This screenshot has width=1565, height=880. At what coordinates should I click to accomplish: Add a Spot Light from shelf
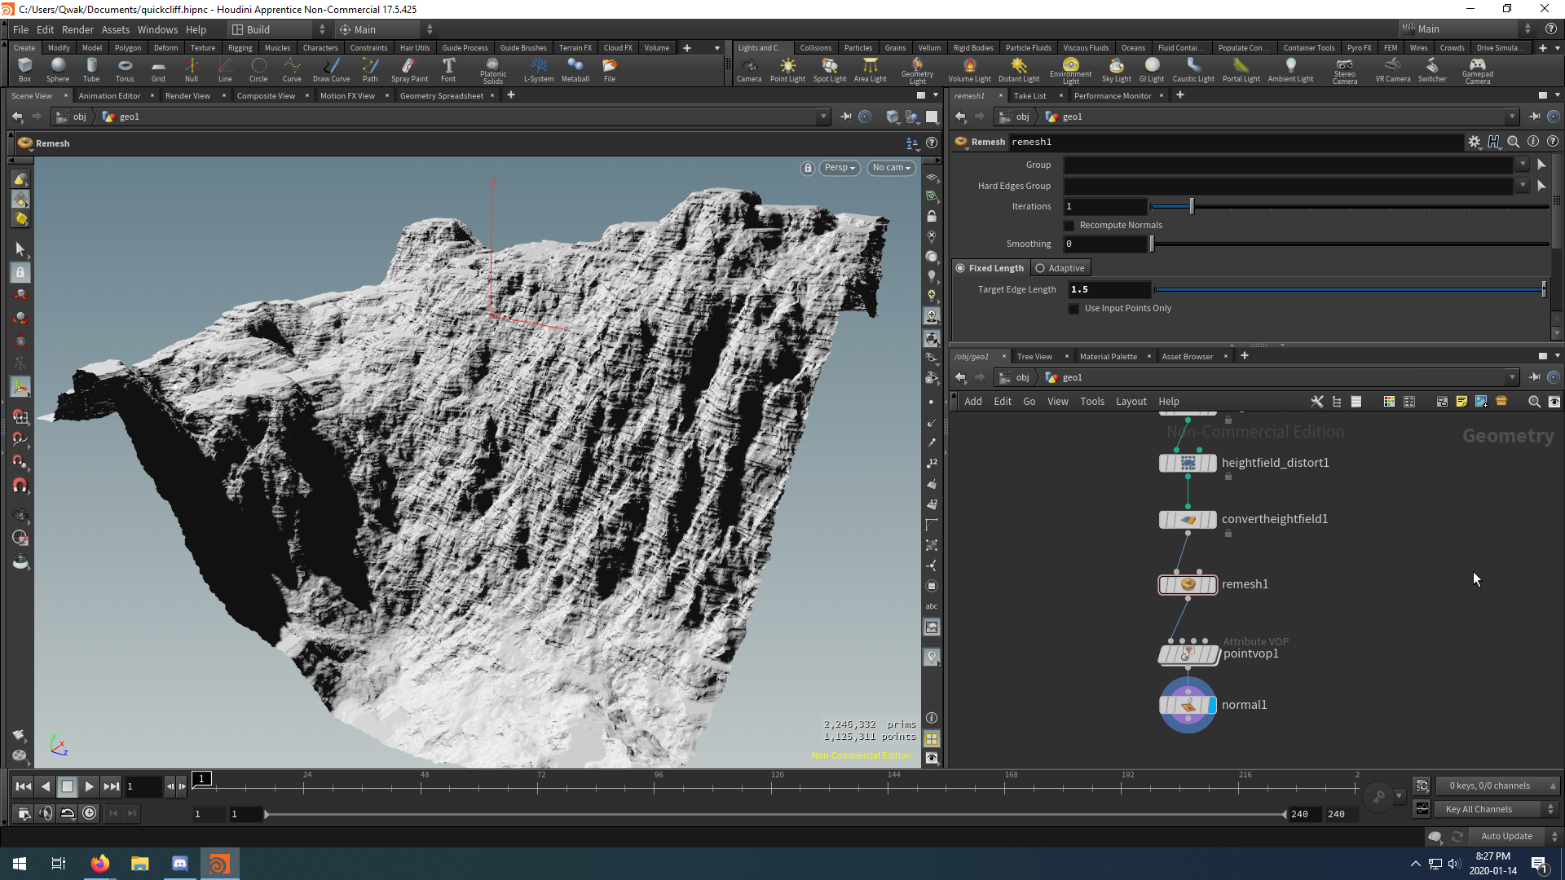coord(830,69)
